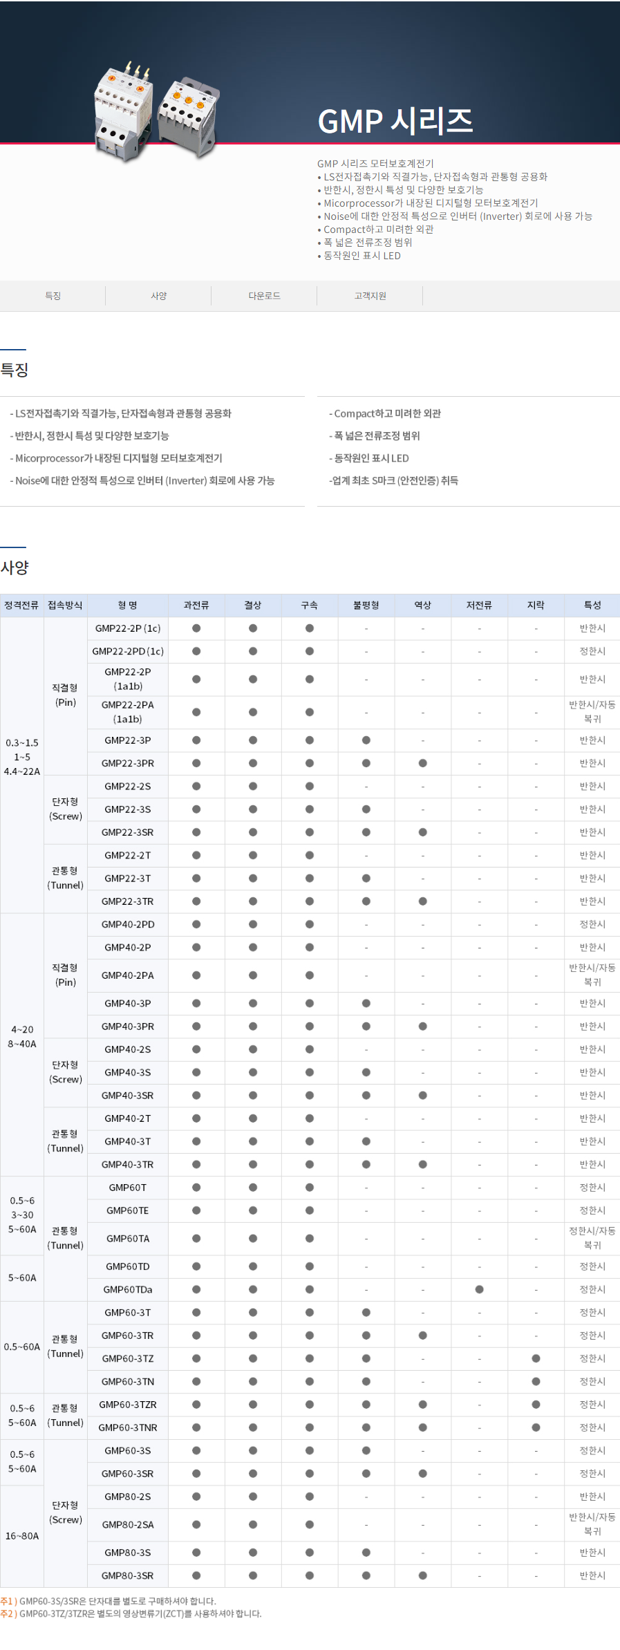This screenshot has height=1650, width=620.
Task: Click the 역상 dot in the GMP22-3PR row
Action: tap(422, 763)
